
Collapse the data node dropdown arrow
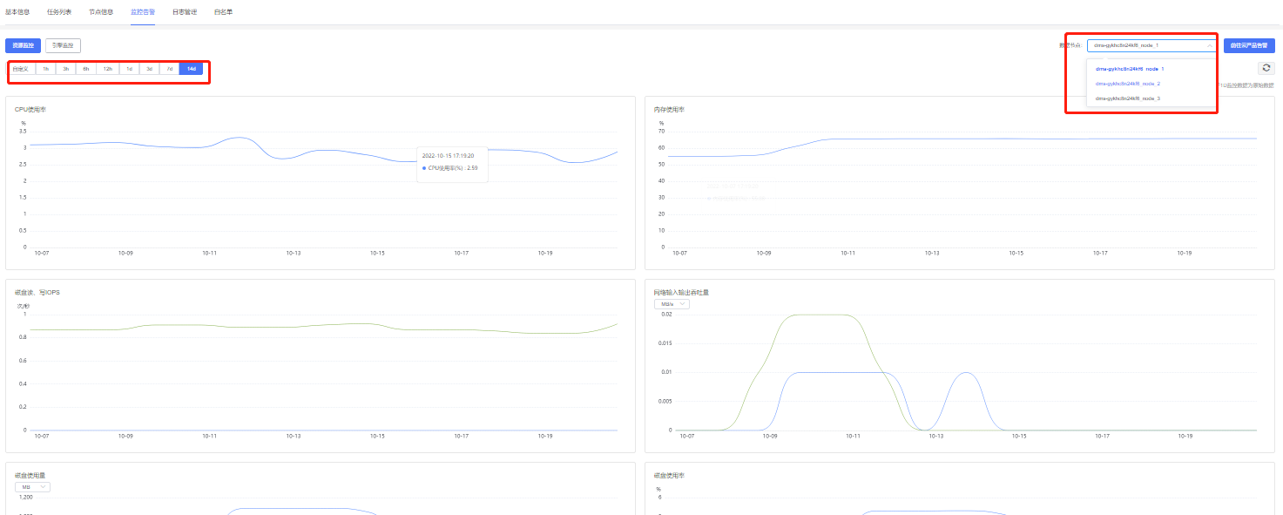[x=1209, y=45]
